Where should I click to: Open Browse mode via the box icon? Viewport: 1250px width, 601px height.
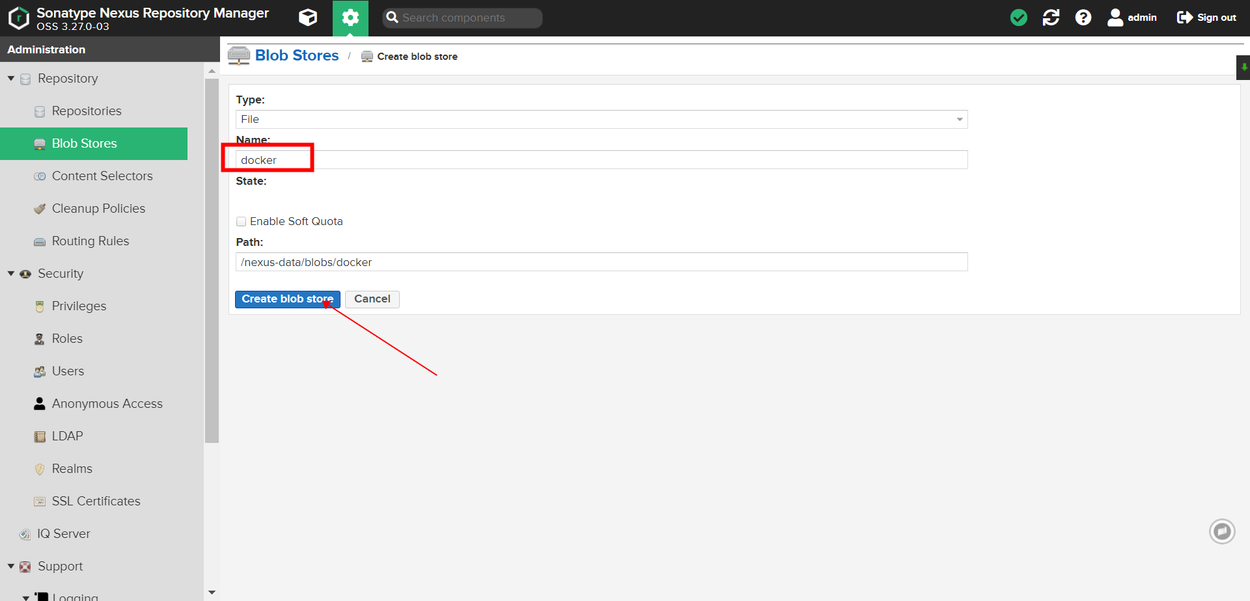pyautogui.click(x=307, y=18)
